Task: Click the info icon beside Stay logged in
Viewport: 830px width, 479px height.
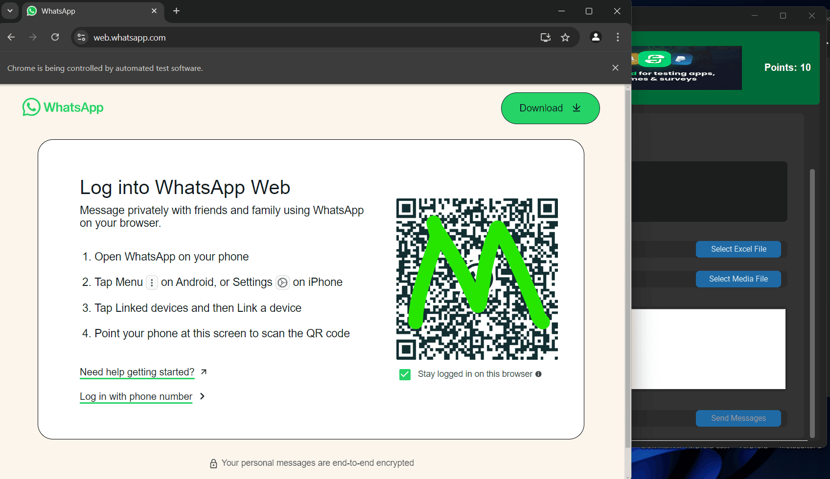Action: (538, 374)
